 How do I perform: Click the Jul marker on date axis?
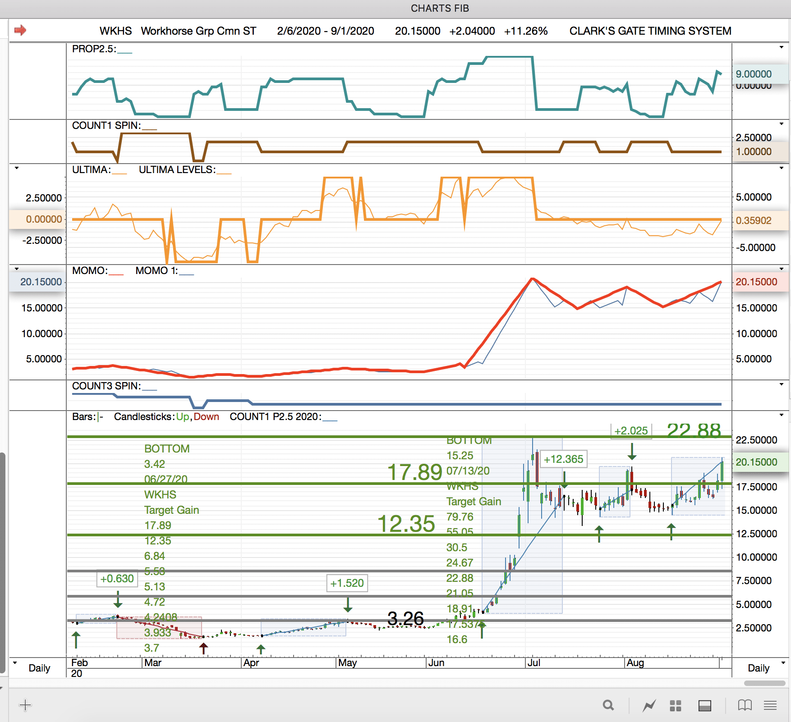(533, 663)
